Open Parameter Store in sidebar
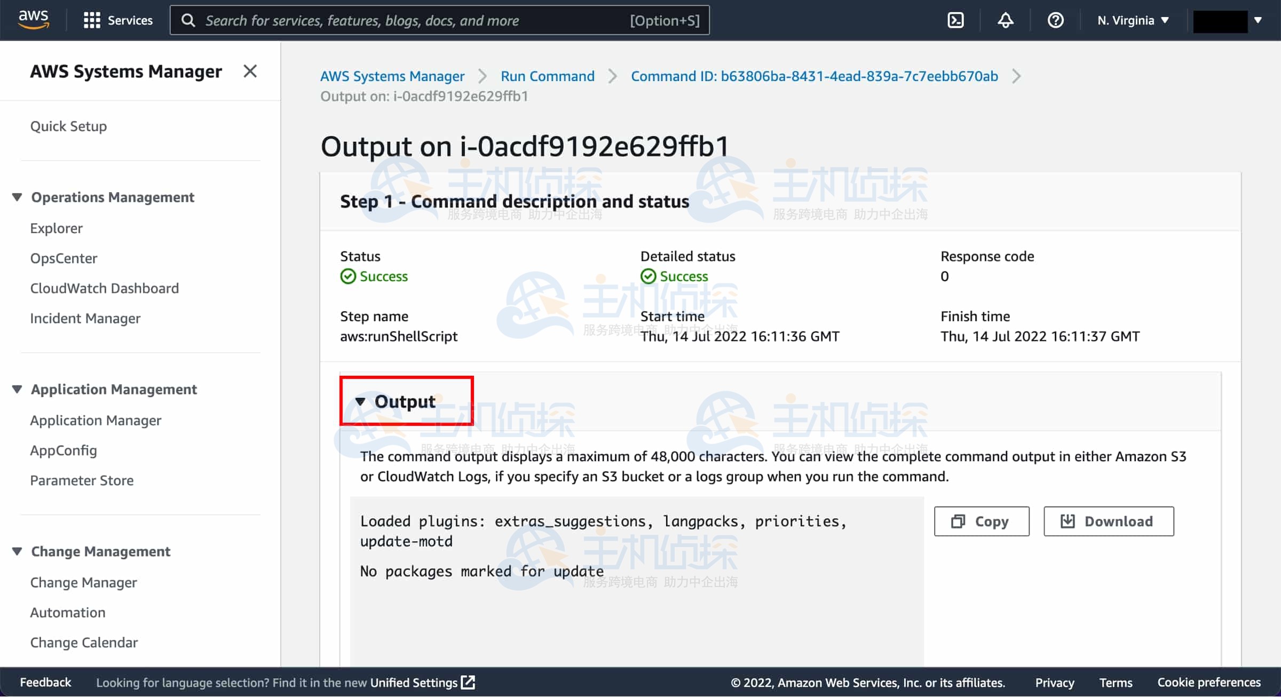The image size is (1281, 697). pos(82,480)
